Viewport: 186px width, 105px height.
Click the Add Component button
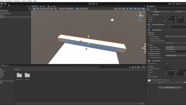(170, 87)
